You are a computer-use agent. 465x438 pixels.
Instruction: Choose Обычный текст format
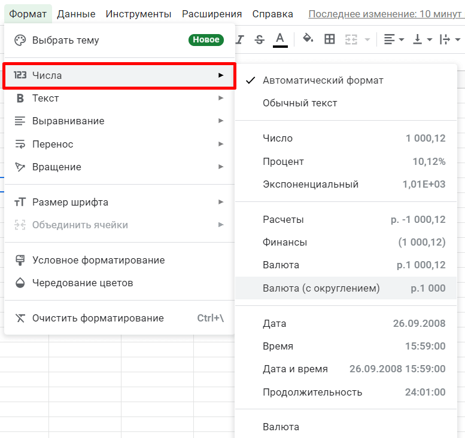346,103
